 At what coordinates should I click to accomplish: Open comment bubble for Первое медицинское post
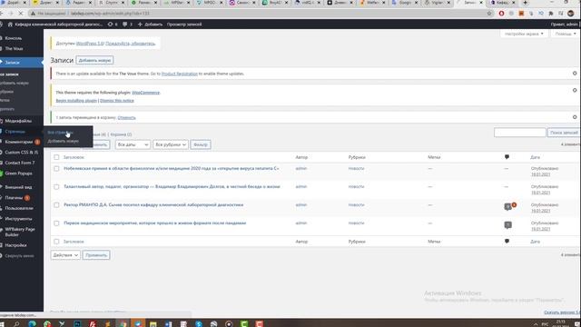(508, 224)
